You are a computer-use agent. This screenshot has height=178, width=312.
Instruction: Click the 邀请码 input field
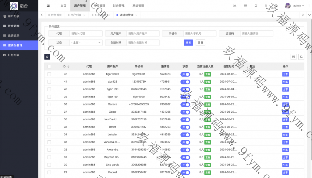click(x=257, y=33)
